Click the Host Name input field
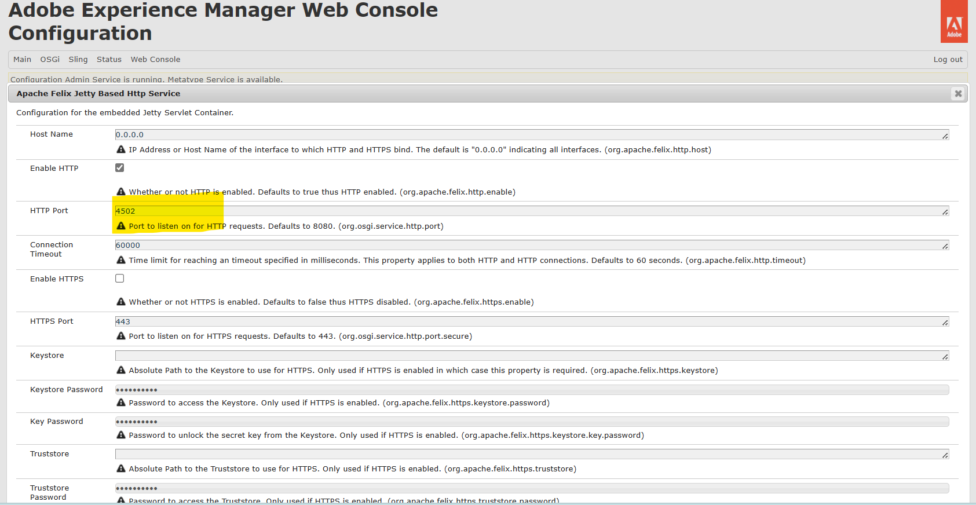Screen dimensions: 976x505 [532, 134]
